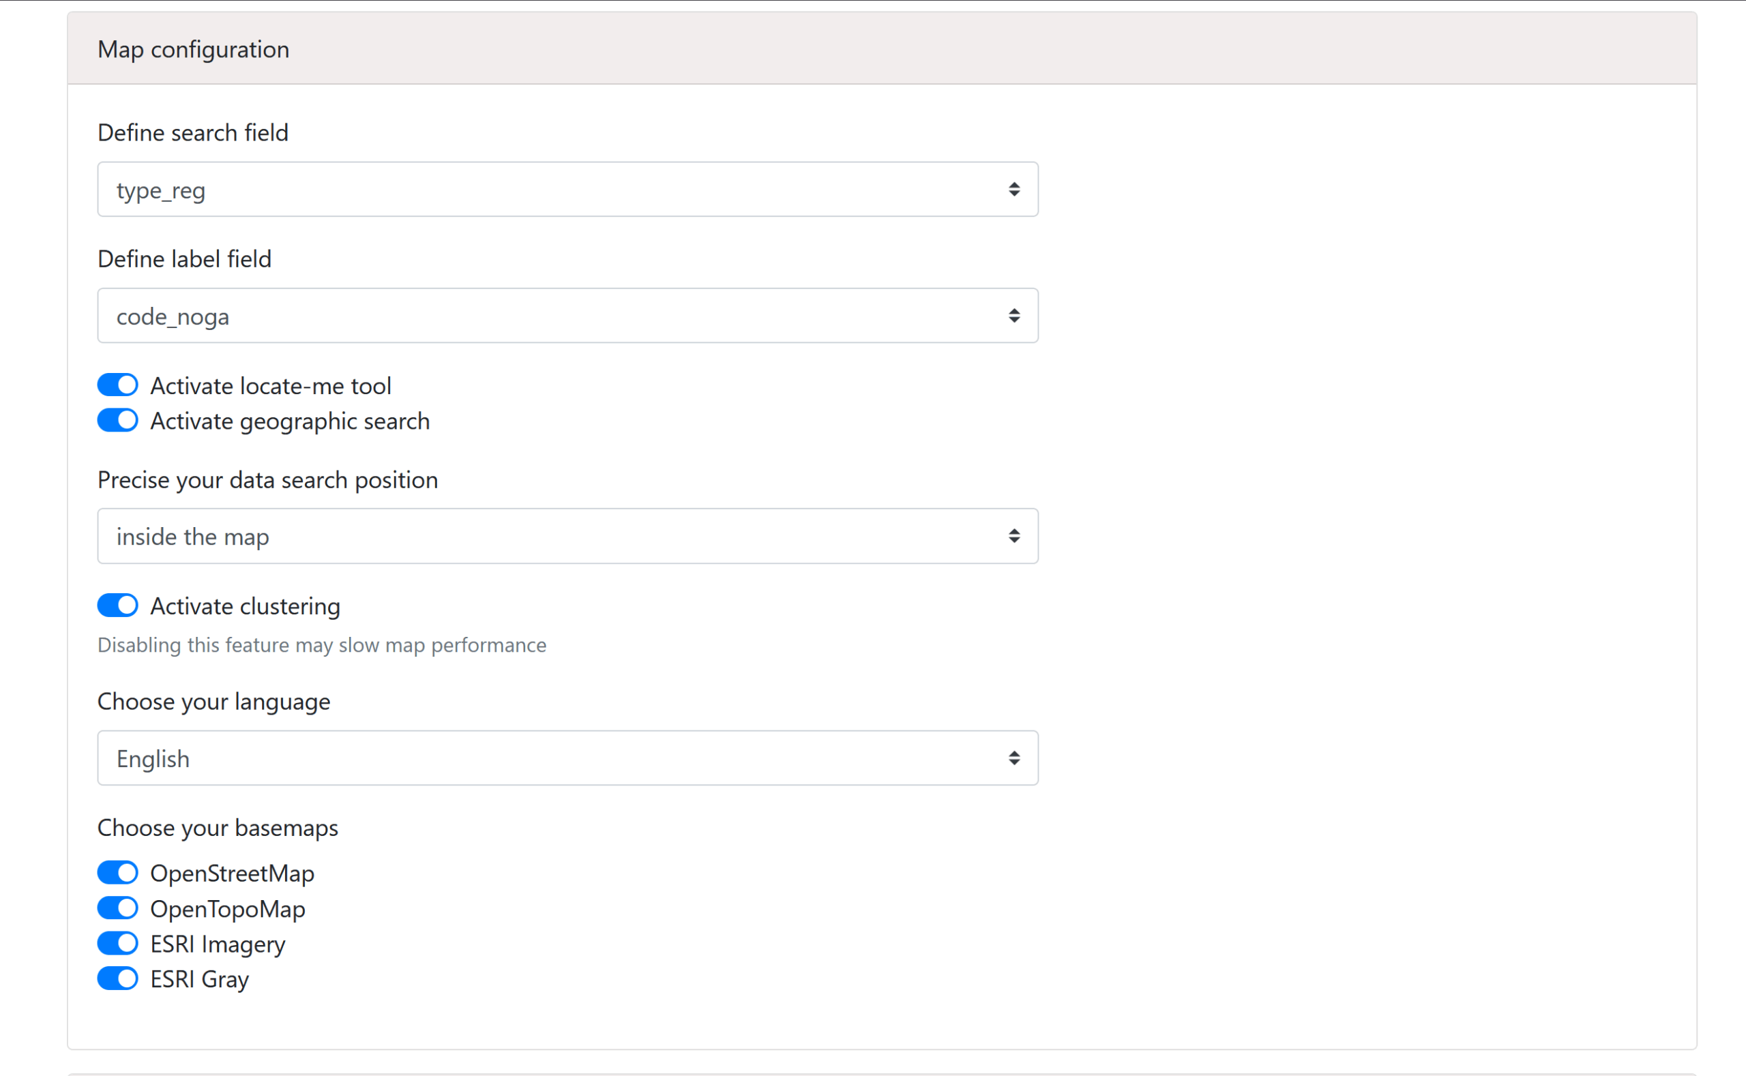Image resolution: width=1746 pixels, height=1076 pixels.
Task: Toggle the ESRI Imagery basemap switch
Action: (x=117, y=944)
